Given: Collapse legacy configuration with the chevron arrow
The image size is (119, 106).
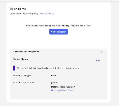Looking at the screenshot, I should point(101,52).
